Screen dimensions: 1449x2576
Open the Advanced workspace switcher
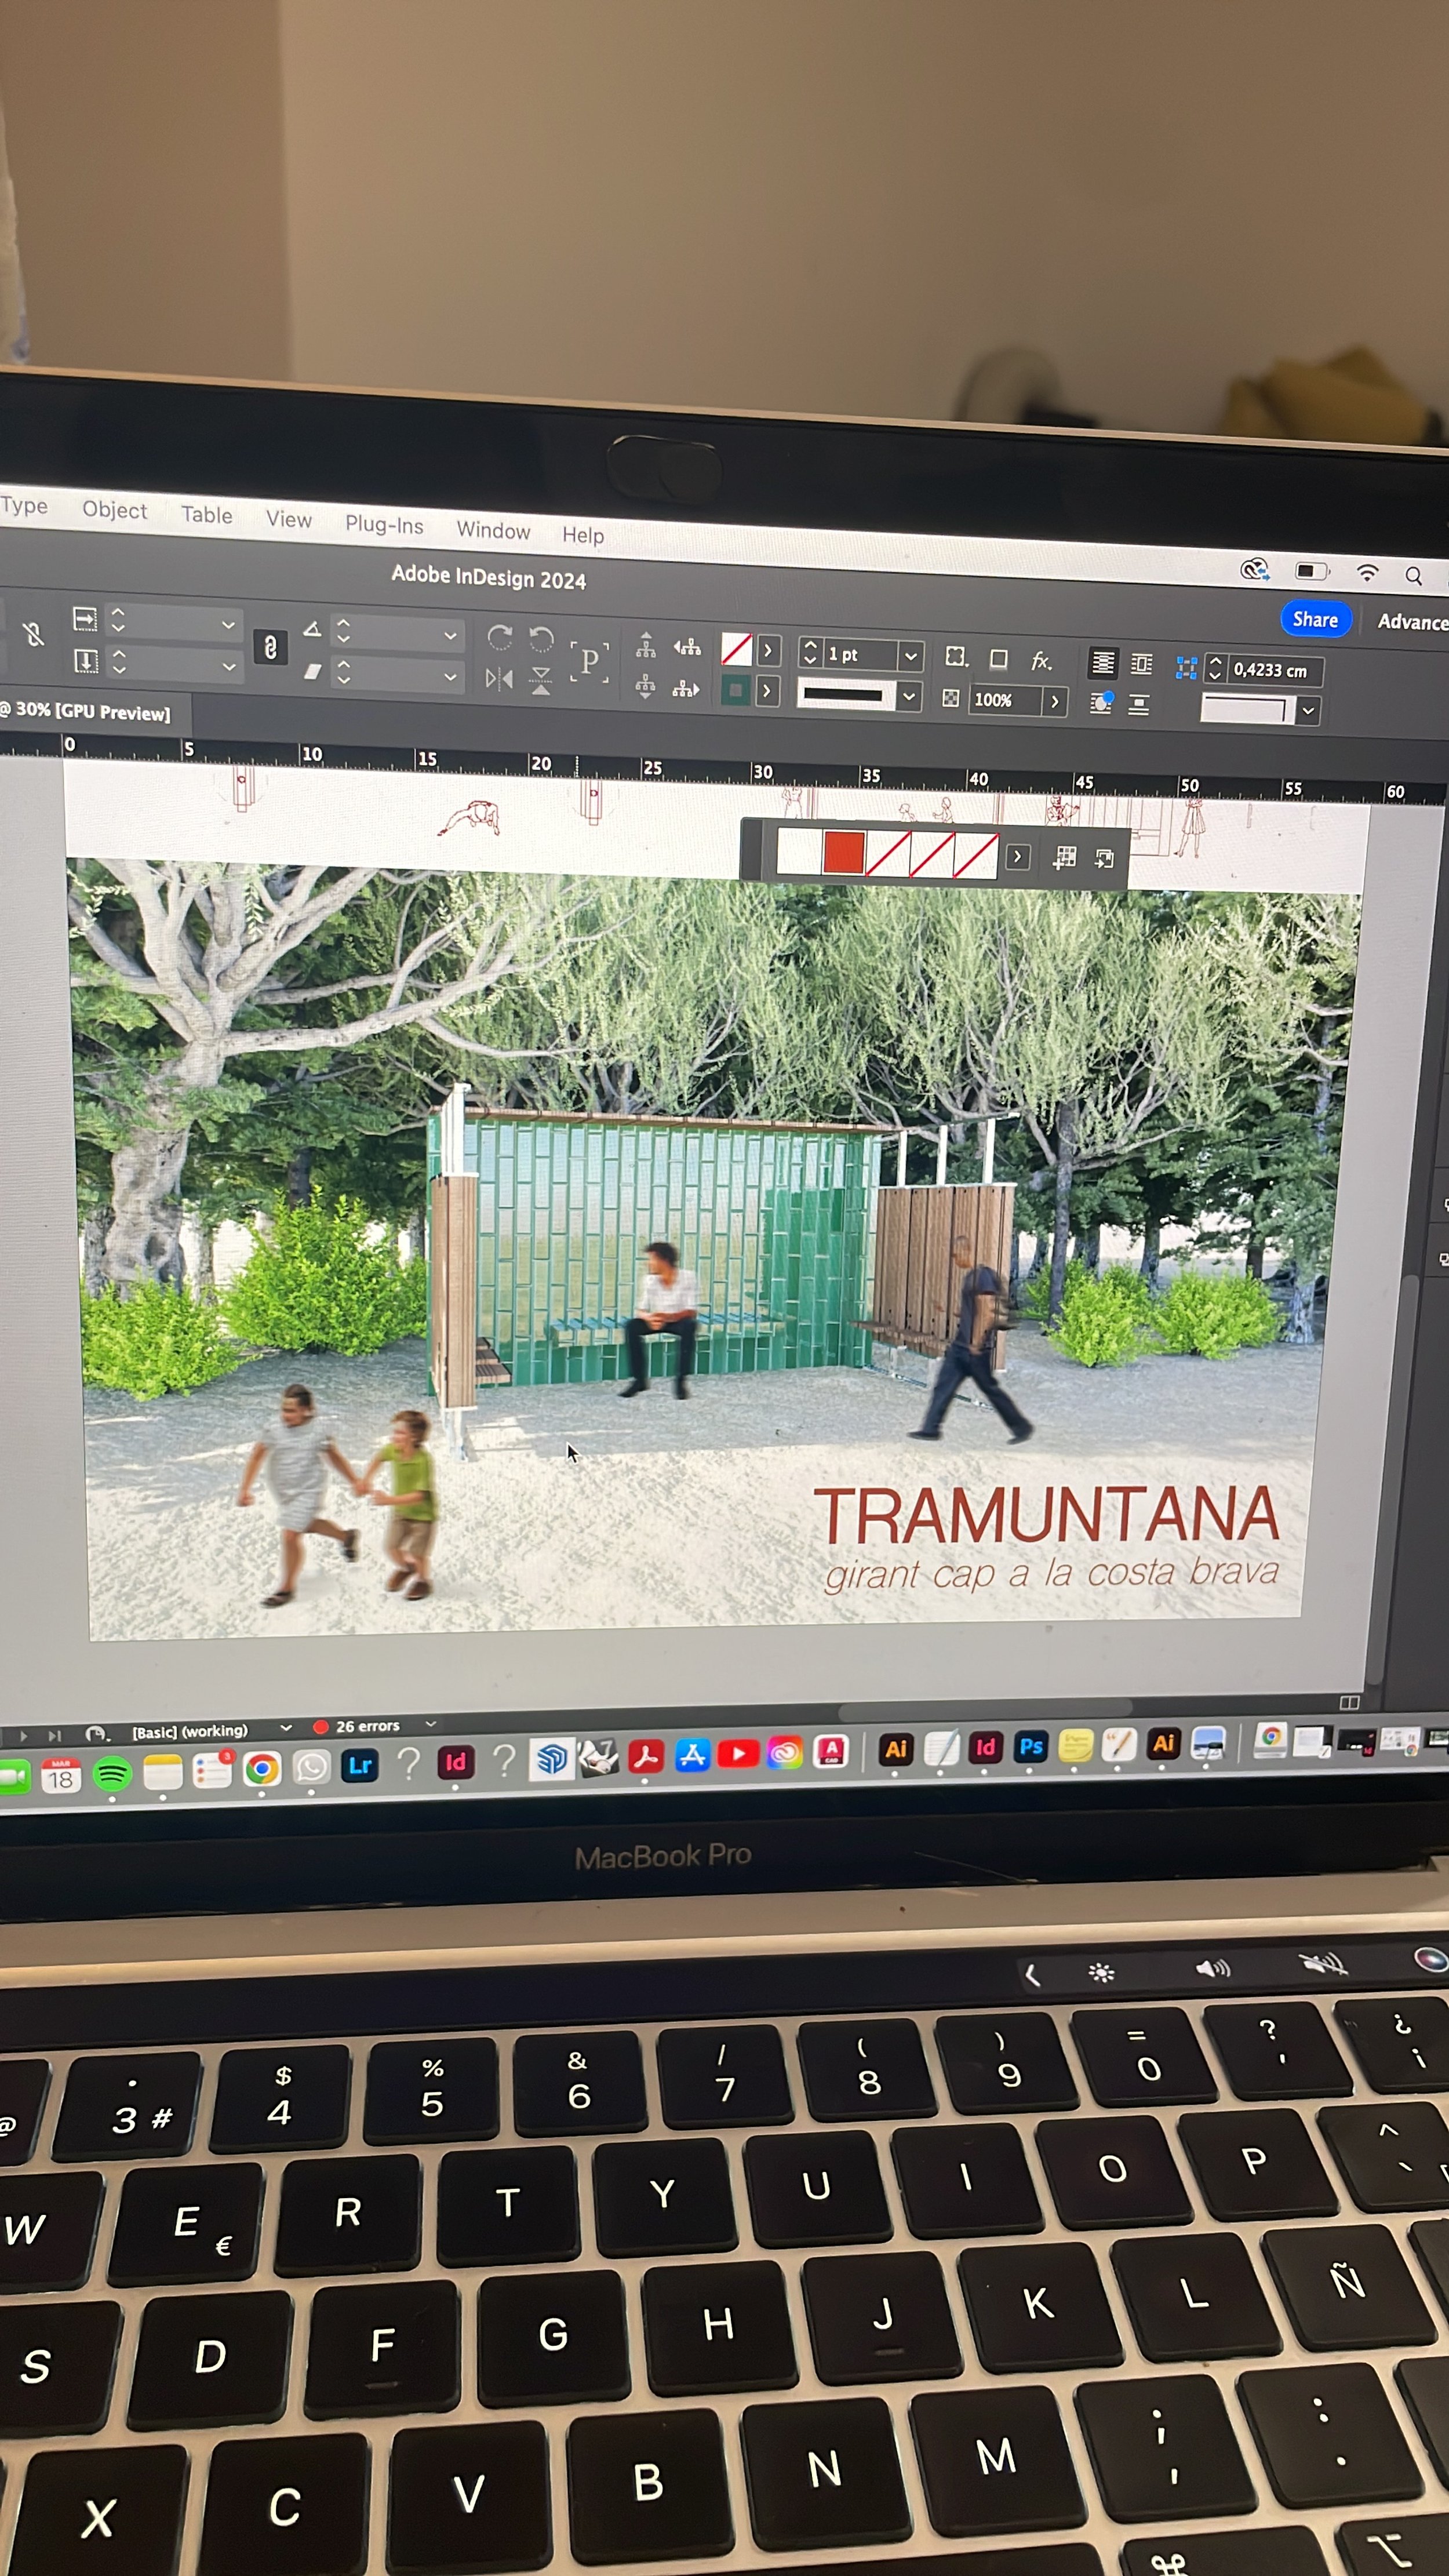(1412, 621)
